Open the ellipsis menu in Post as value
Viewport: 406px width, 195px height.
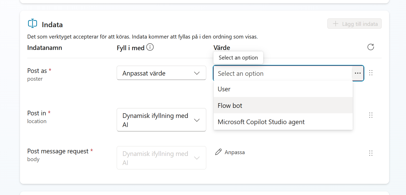(358, 73)
